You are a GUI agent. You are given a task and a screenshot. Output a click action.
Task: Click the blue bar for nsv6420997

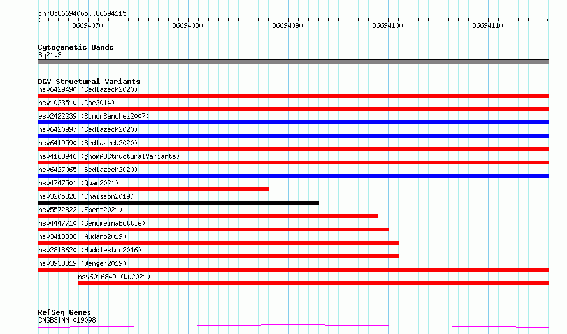pos(293,136)
